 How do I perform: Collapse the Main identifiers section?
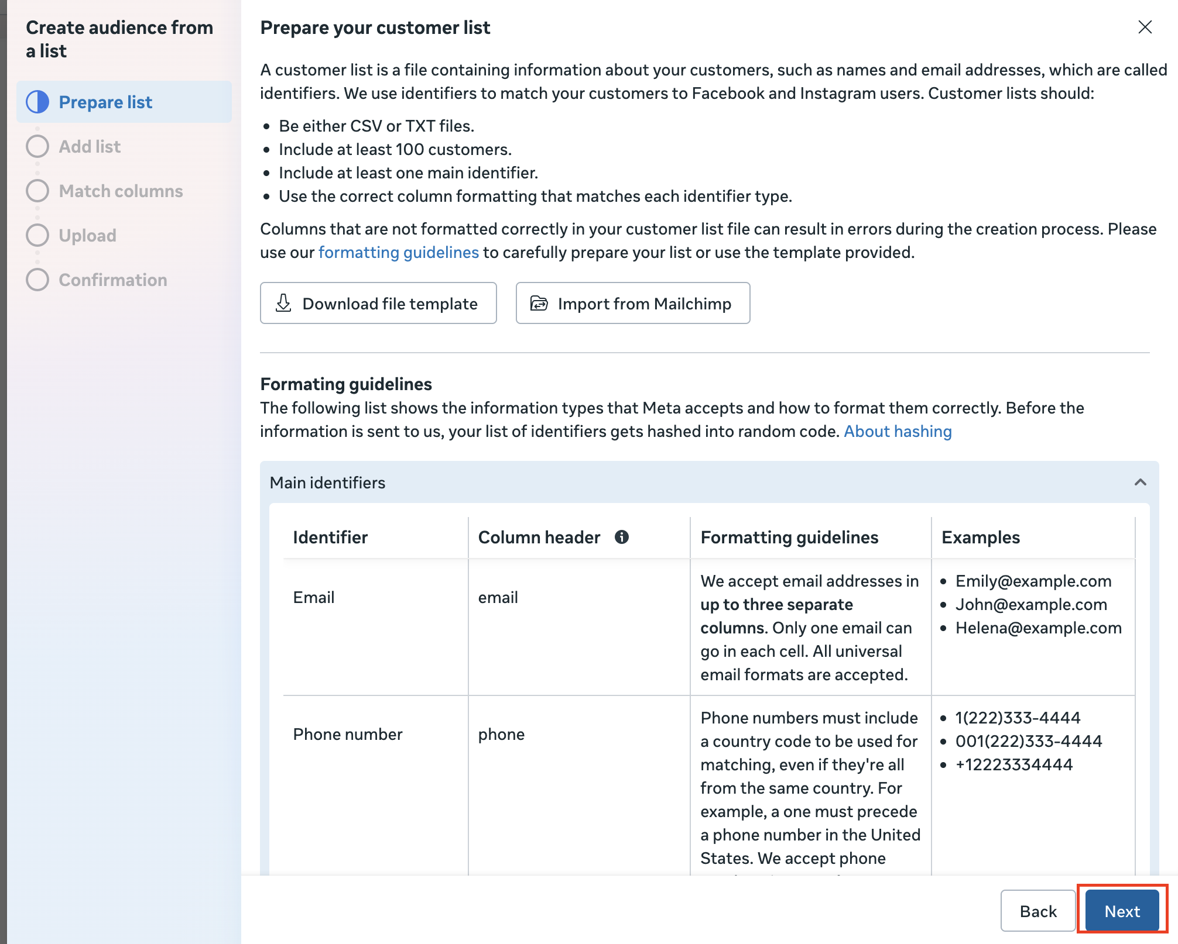[1140, 483]
